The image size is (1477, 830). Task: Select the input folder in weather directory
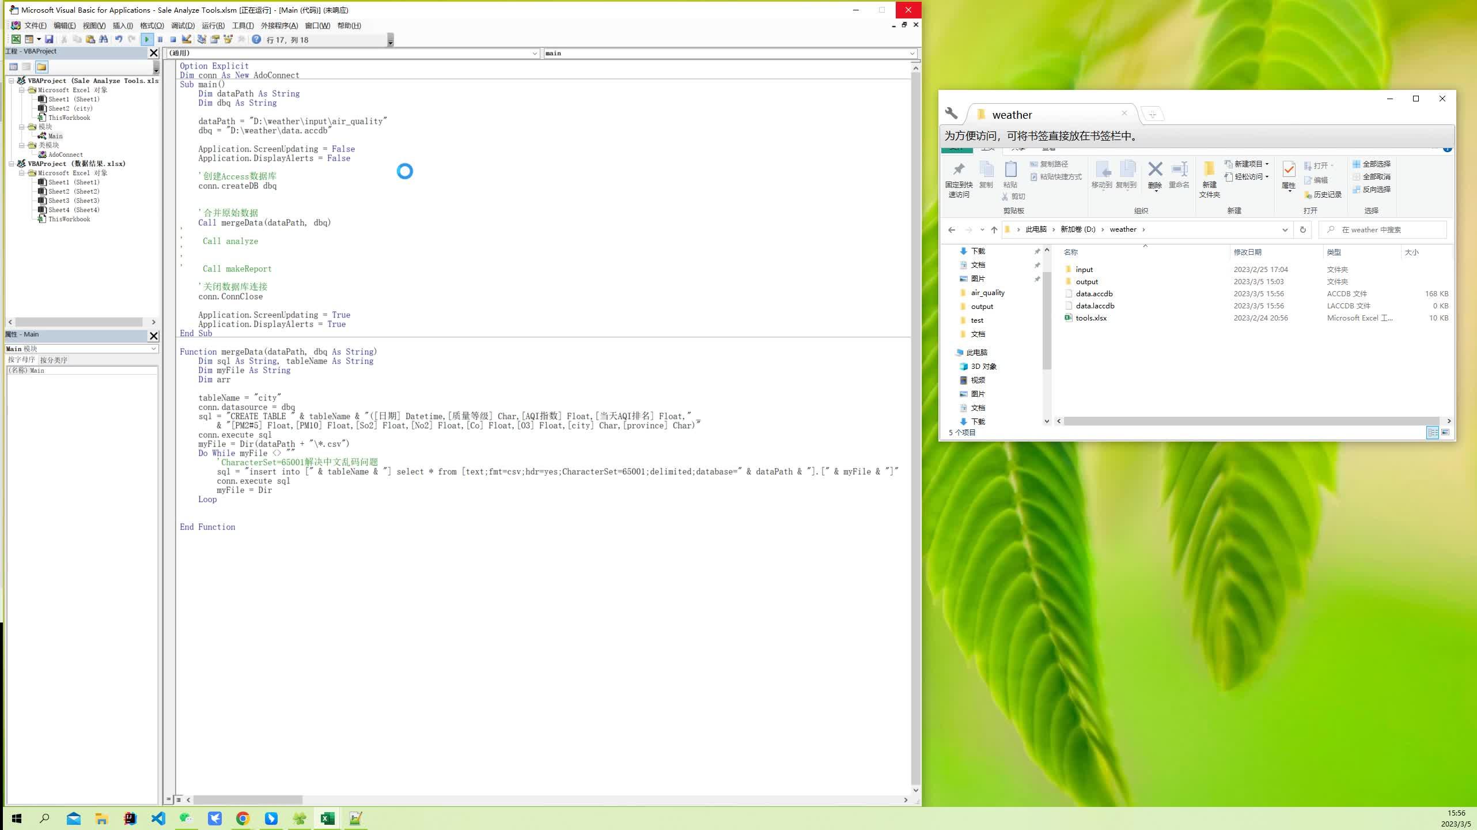tap(1084, 269)
